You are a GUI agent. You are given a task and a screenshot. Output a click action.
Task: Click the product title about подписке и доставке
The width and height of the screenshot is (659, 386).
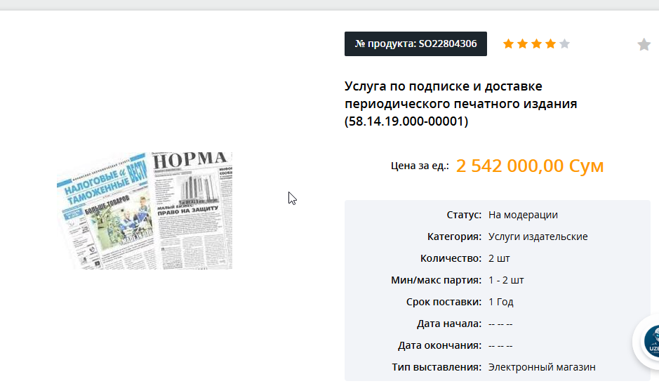(x=460, y=103)
